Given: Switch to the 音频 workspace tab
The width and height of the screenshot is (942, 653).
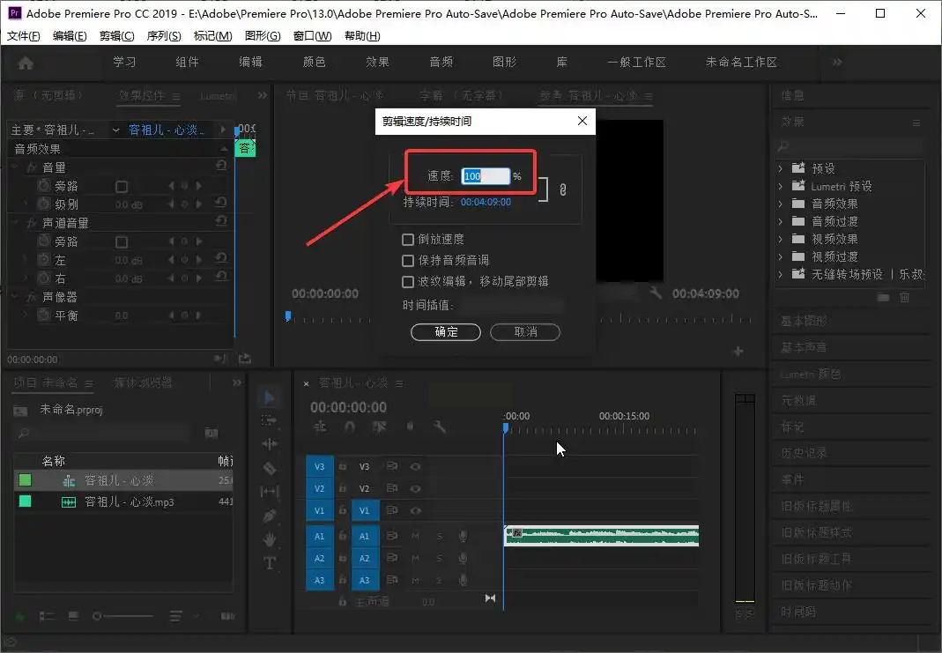Looking at the screenshot, I should pos(441,63).
